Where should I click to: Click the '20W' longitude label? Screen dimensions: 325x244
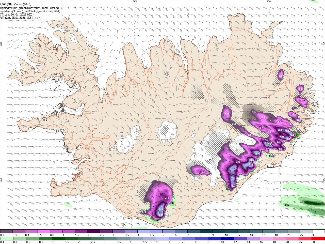[135, 1]
